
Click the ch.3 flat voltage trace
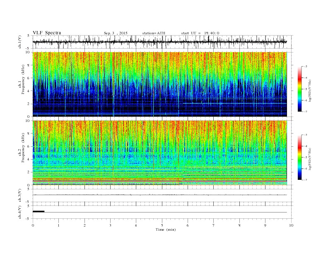pos(159,195)
